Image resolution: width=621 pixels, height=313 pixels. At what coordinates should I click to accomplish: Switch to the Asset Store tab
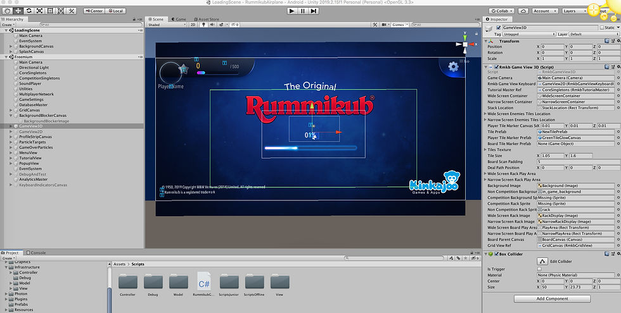click(x=206, y=19)
